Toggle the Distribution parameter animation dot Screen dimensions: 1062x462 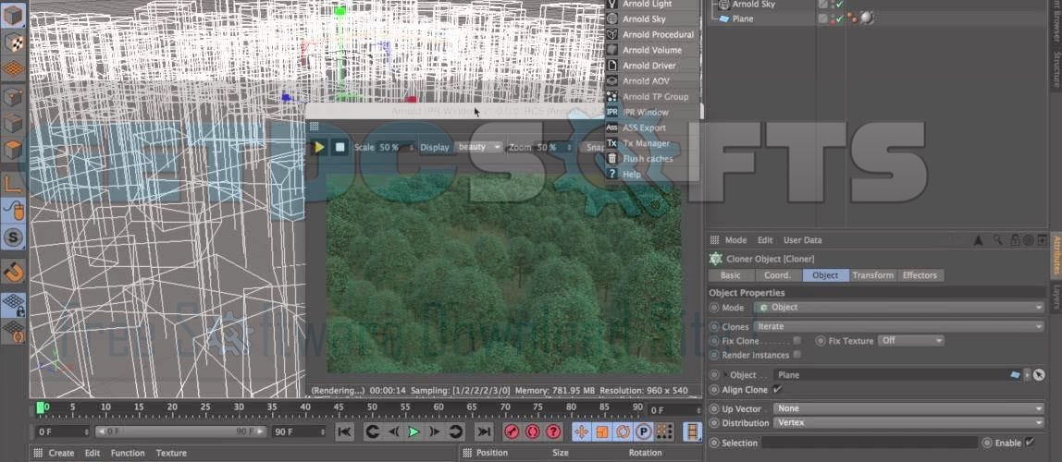(x=714, y=423)
